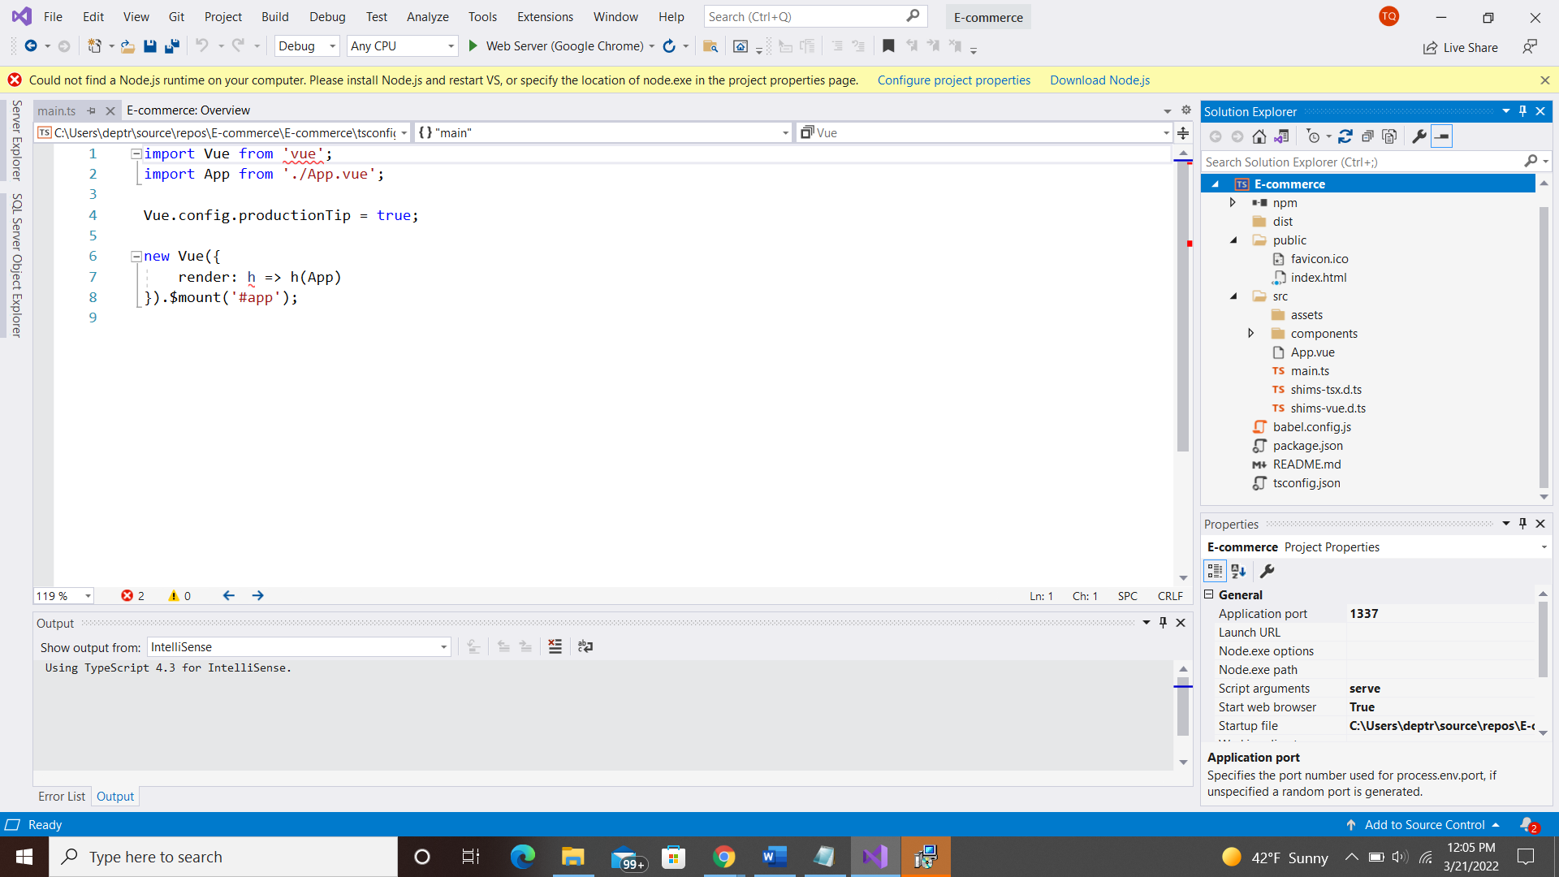Toggle Auto Hide pin on Properties panel
The image size is (1559, 877).
pyautogui.click(x=1523, y=524)
